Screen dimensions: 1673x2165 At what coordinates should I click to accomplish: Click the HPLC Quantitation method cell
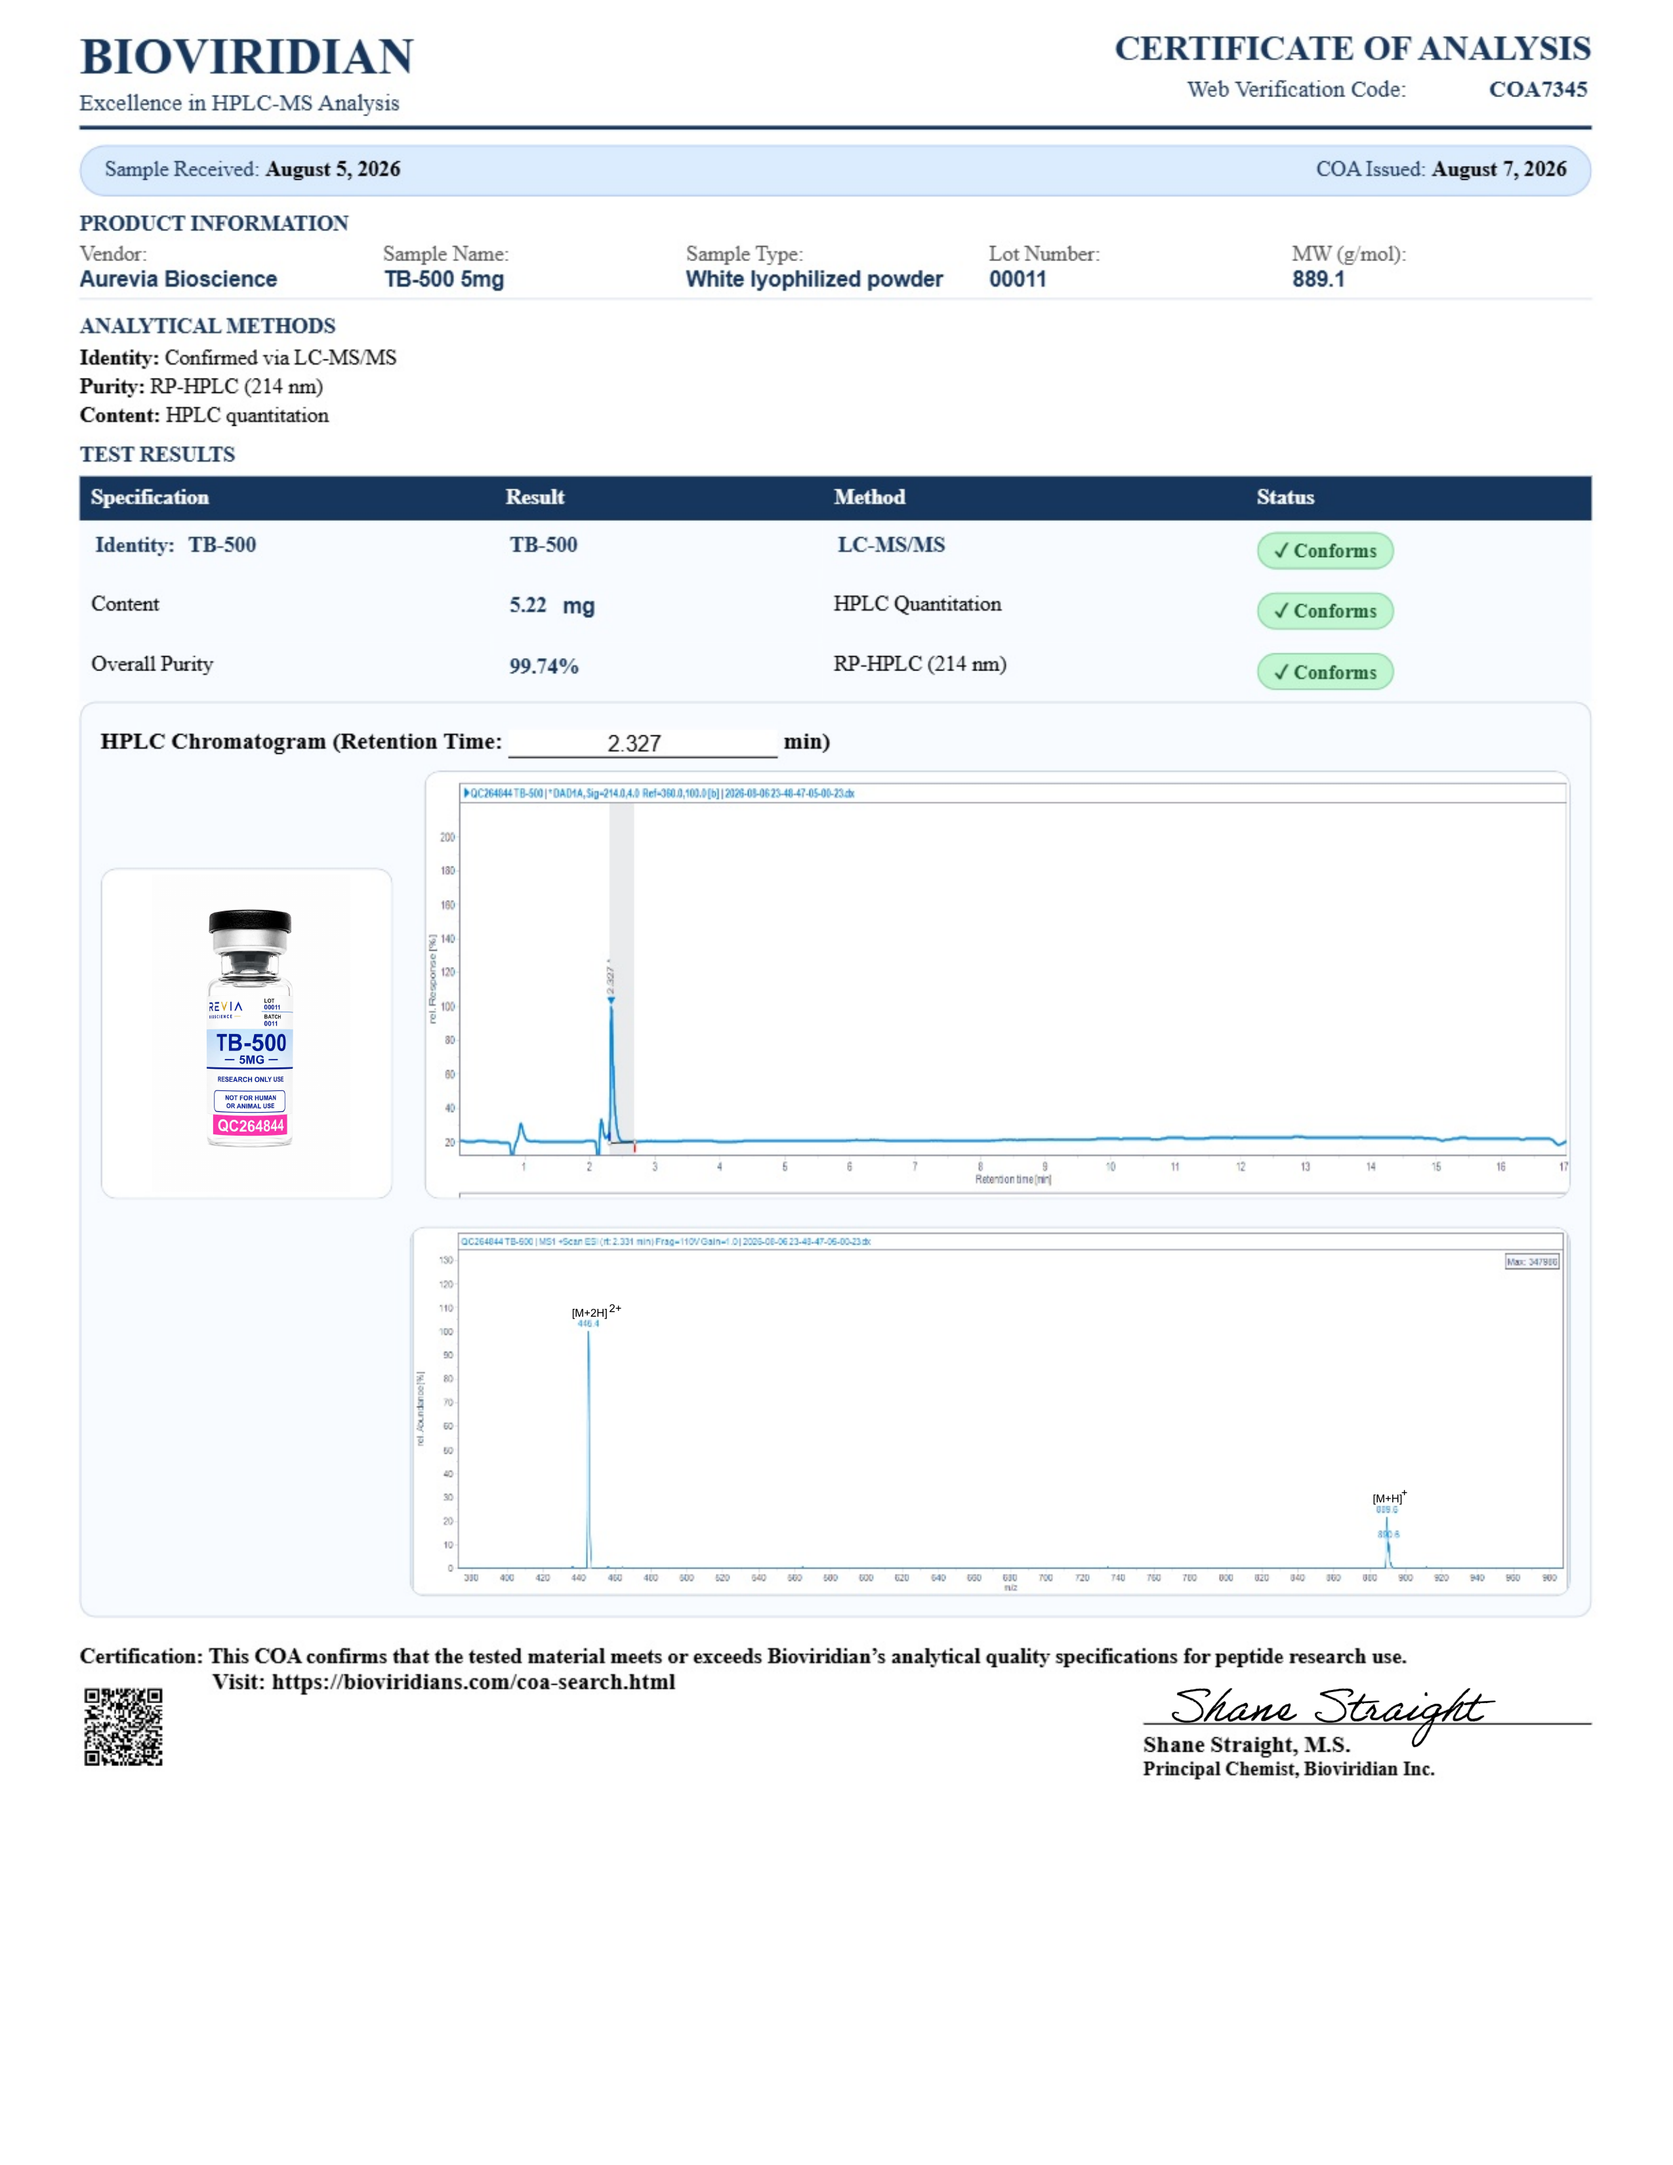tap(918, 605)
